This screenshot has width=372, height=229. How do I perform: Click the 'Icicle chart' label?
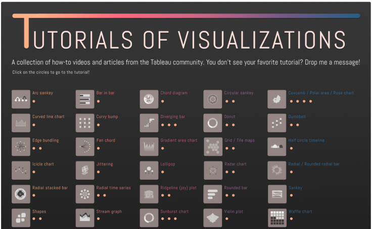pyautogui.click(x=43, y=164)
